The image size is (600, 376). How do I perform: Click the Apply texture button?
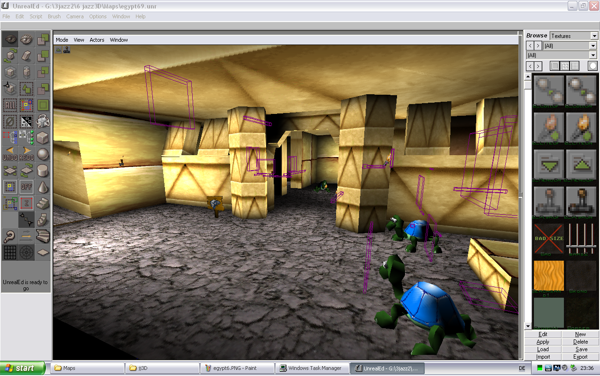pos(543,342)
